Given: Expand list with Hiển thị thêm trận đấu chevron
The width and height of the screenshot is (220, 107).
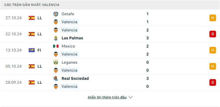Looking at the screenshot, I should point(130,97).
